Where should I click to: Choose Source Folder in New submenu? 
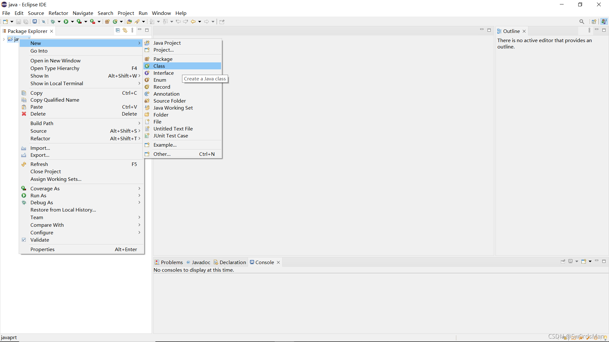pos(182,101)
